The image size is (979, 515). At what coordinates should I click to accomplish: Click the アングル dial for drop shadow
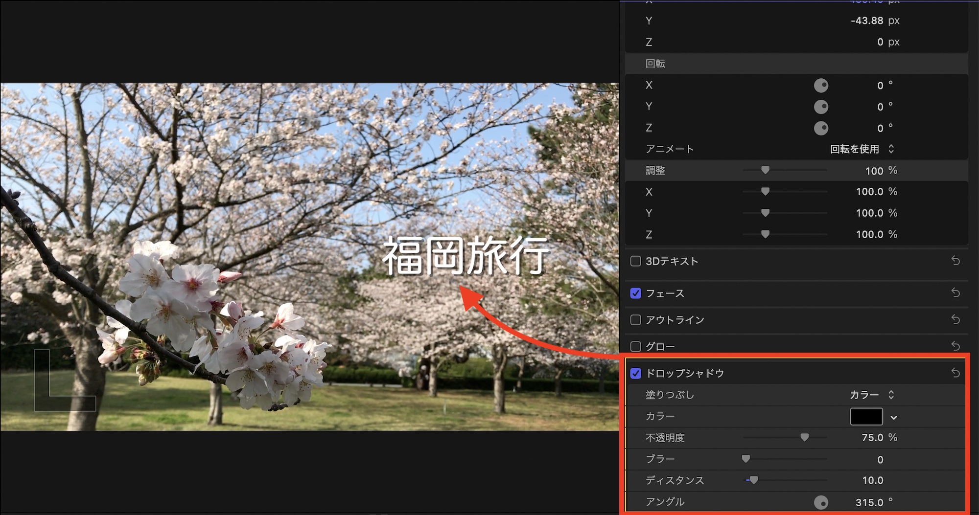click(x=821, y=502)
